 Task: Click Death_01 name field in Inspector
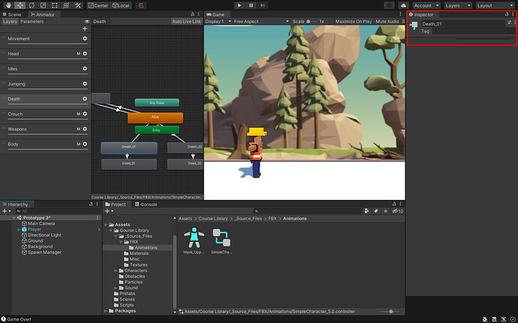click(x=463, y=24)
